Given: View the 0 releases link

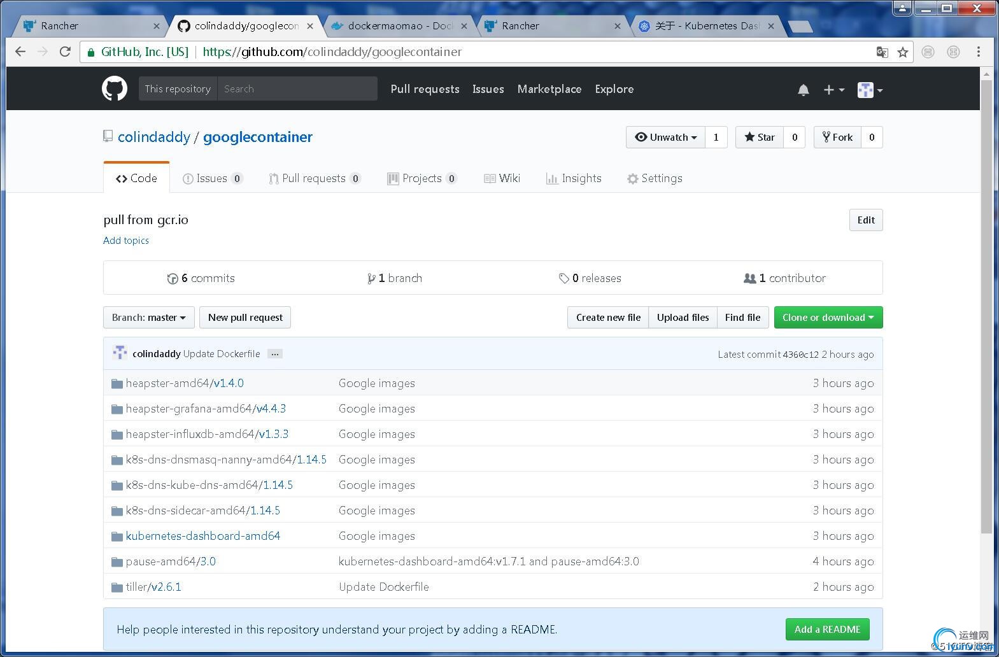Looking at the screenshot, I should click(x=590, y=278).
